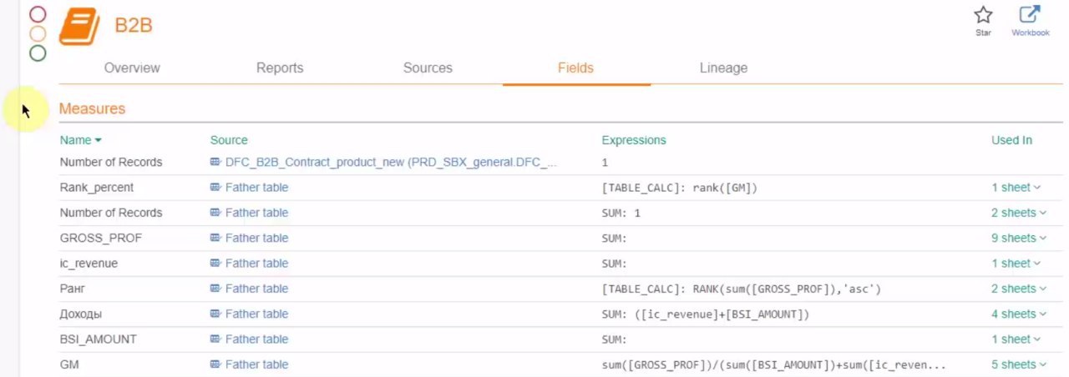Click the table icon in GM row
Viewport: 1069px width, 377px height.
[x=215, y=364]
